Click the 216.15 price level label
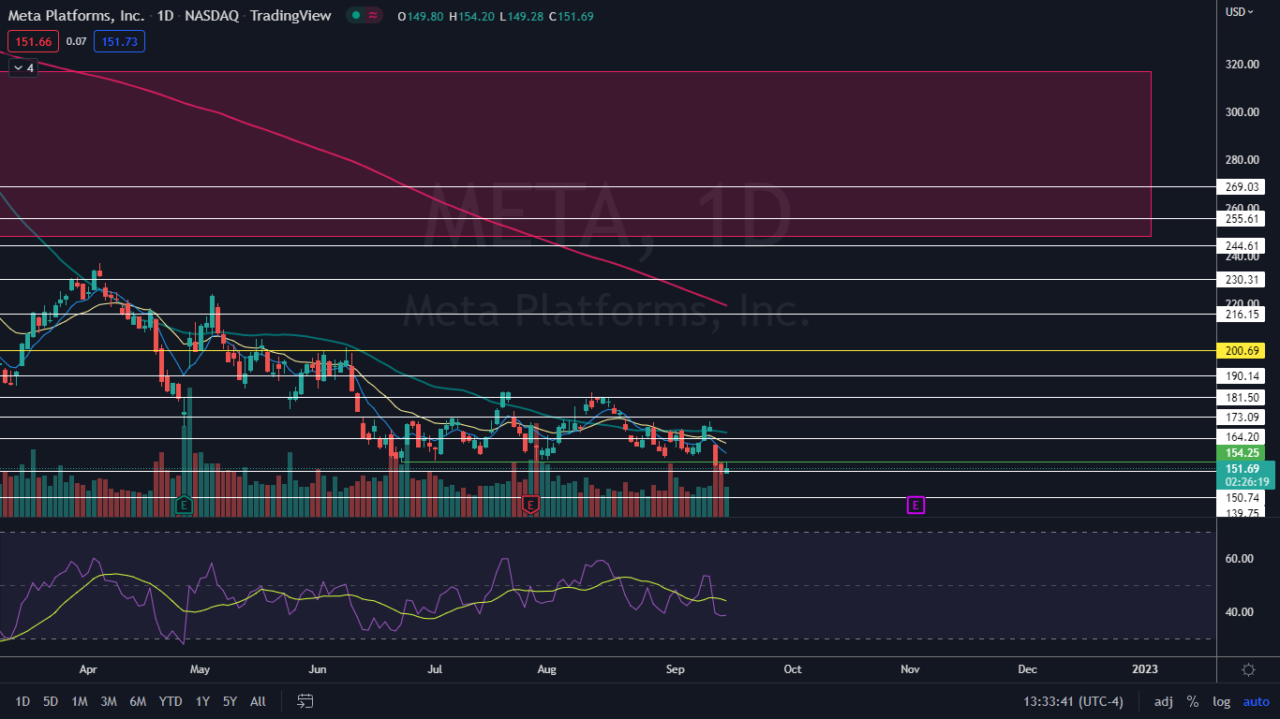Image resolution: width=1280 pixels, height=719 pixels. 1240,314
